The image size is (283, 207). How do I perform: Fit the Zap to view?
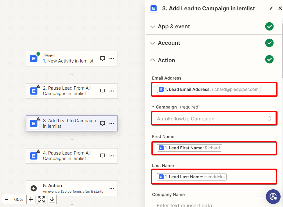click(42, 199)
